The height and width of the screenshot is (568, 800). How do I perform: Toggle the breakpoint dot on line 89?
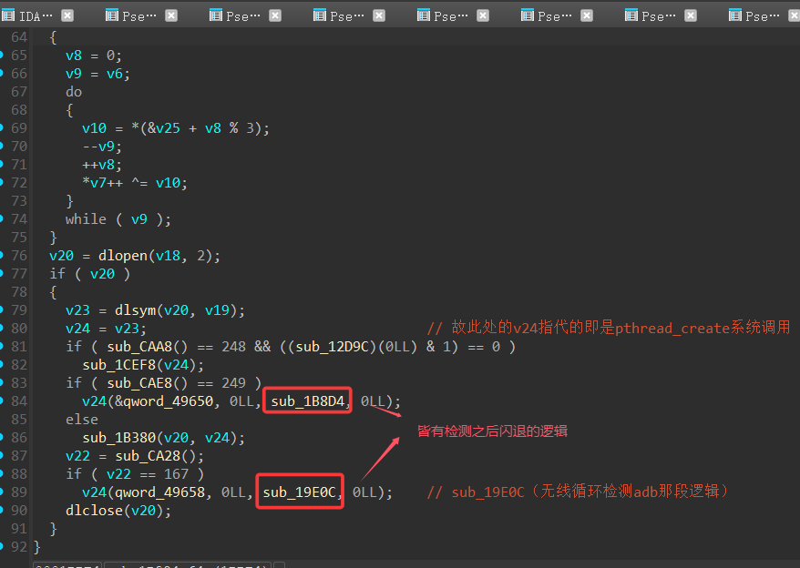pos(2,491)
